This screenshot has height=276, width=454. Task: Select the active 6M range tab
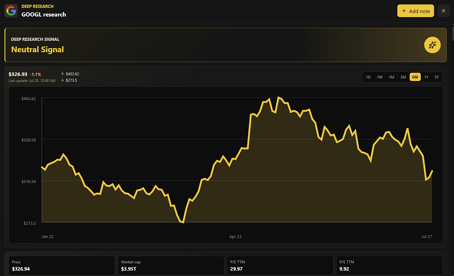[415, 77]
